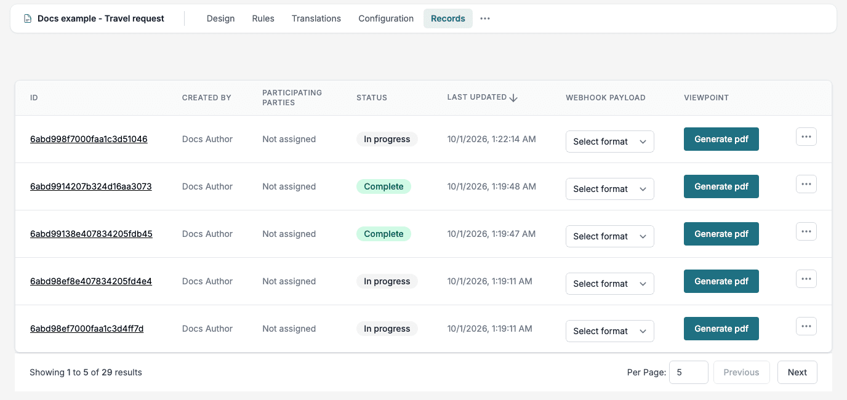Click the timestamp 10/1/2026, 1:19:48 AM

tap(492, 186)
